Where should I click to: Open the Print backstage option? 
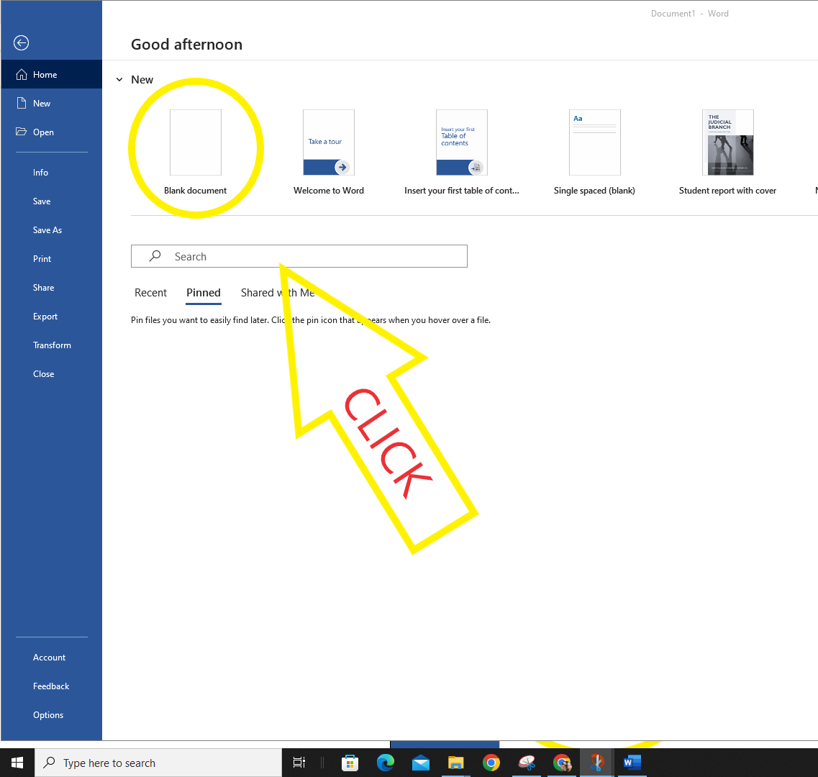(42, 259)
